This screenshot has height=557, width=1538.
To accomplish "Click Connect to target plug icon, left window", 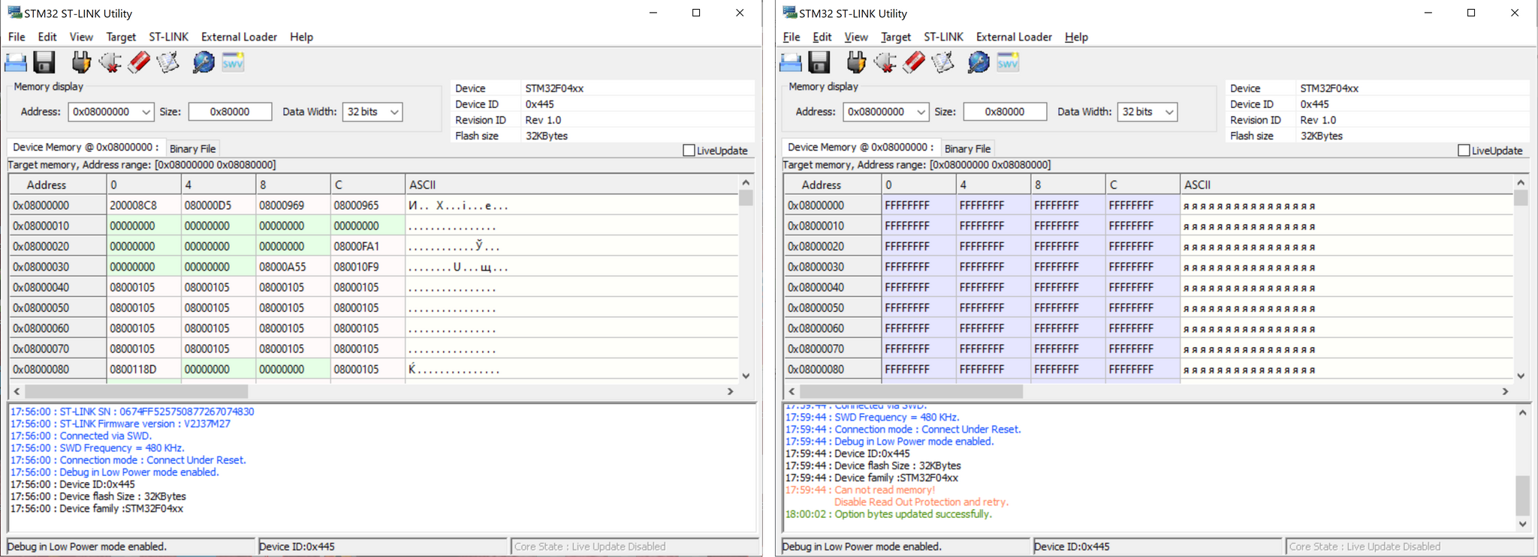I will pyautogui.click(x=81, y=62).
